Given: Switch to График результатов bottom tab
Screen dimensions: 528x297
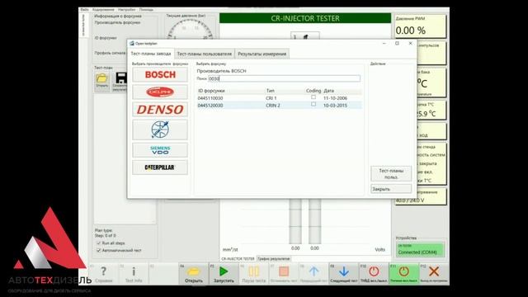Looking at the screenshot, I should tap(273, 259).
